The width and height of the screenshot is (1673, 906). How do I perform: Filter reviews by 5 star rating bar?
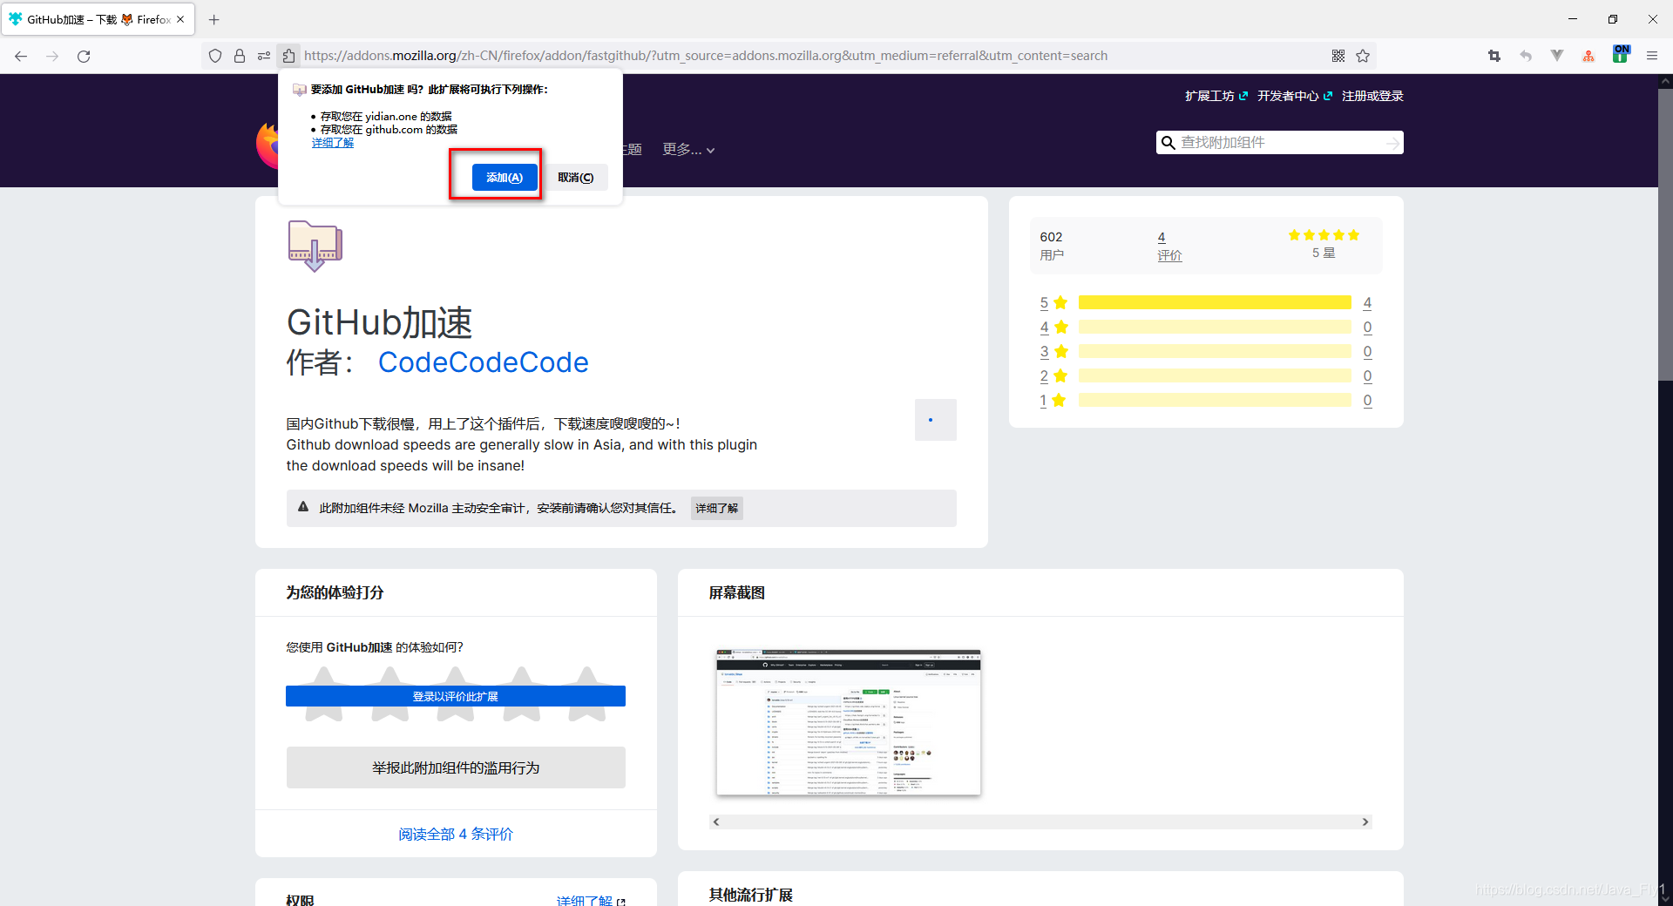1215,302
